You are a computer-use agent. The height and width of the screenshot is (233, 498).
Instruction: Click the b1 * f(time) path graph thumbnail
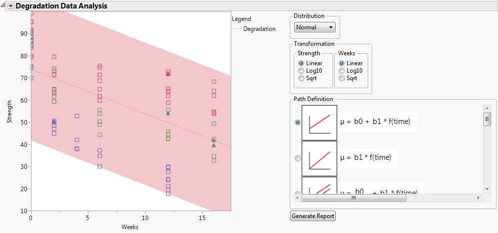[320, 158]
